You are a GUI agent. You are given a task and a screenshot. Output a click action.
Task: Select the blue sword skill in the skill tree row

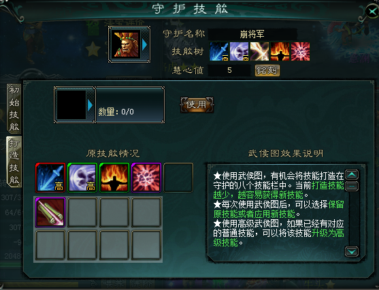(x=219, y=52)
